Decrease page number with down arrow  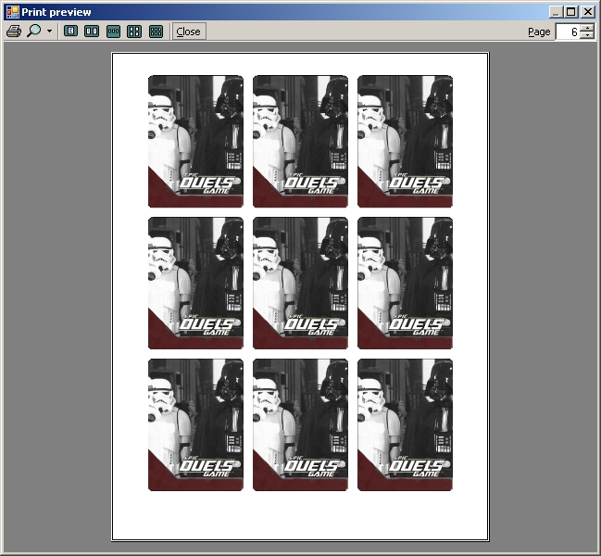pos(587,35)
